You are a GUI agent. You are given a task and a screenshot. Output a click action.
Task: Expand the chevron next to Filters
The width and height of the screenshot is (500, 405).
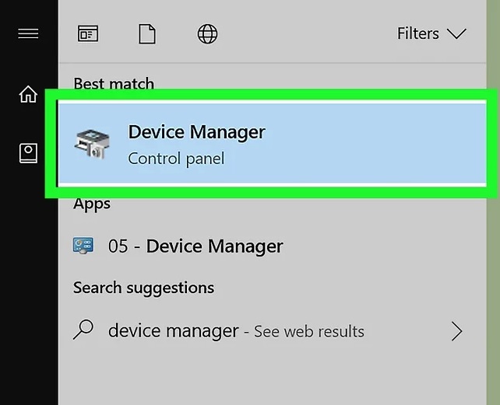point(456,33)
